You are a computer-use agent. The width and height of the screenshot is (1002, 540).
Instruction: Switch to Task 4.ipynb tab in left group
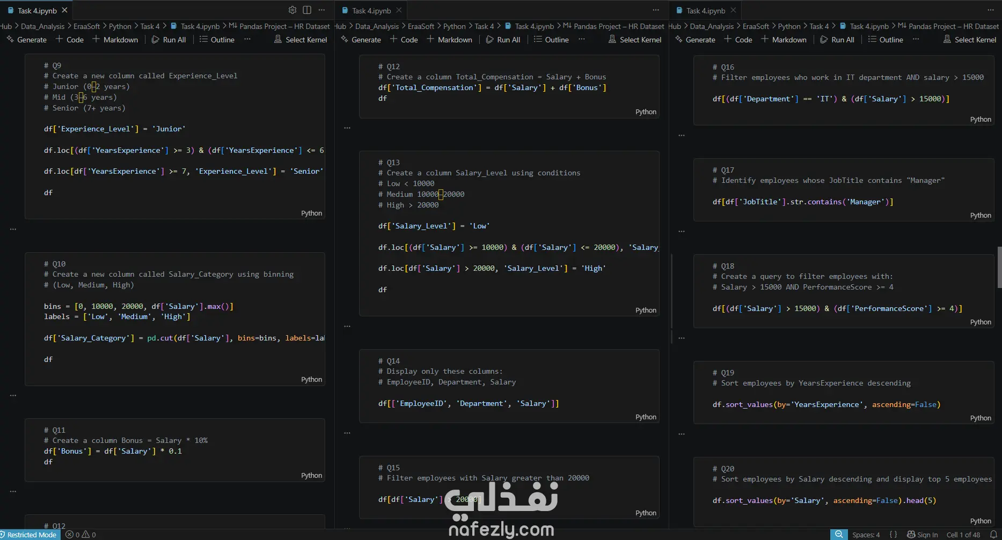pos(37,10)
